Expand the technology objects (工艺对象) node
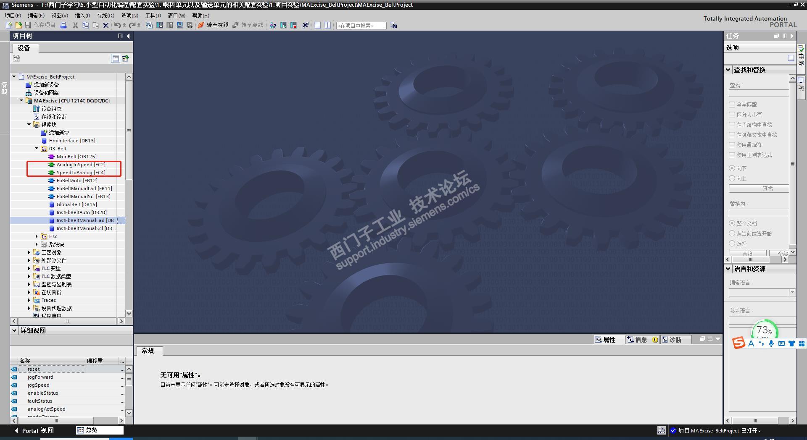The height and width of the screenshot is (440, 807). pyautogui.click(x=29, y=252)
